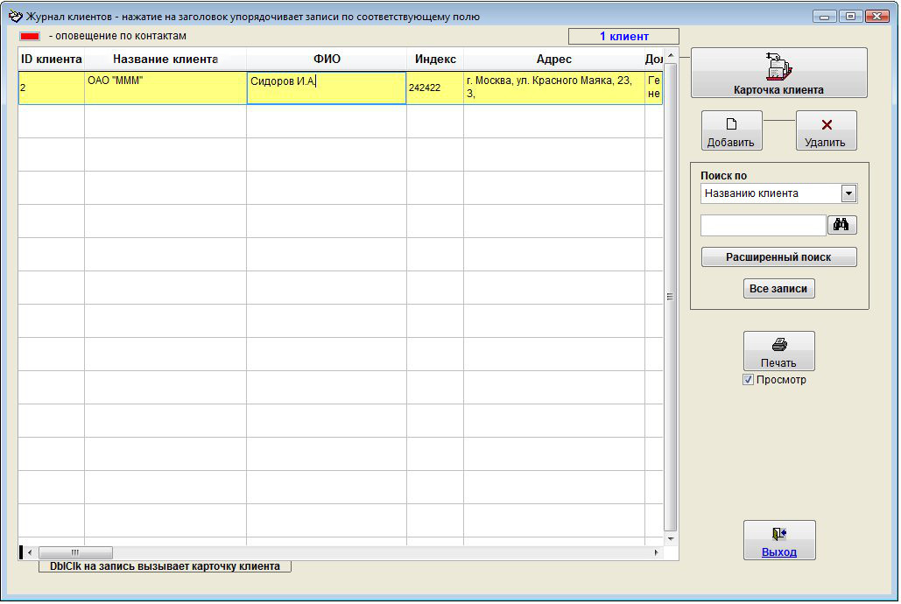
Task: Sort by the ФИО column header
Action: point(326,60)
